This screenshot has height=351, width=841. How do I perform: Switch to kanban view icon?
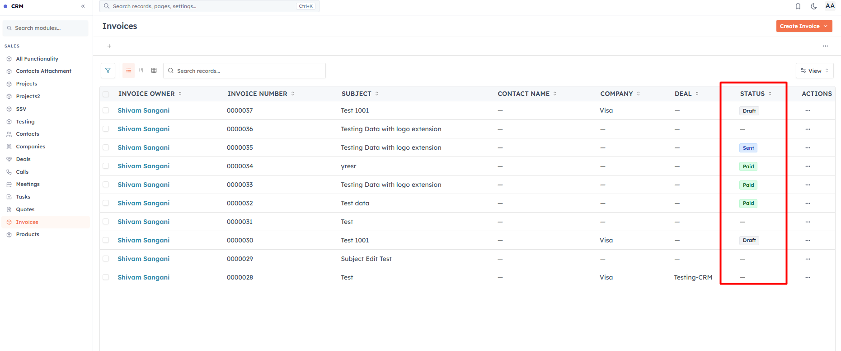tap(141, 71)
